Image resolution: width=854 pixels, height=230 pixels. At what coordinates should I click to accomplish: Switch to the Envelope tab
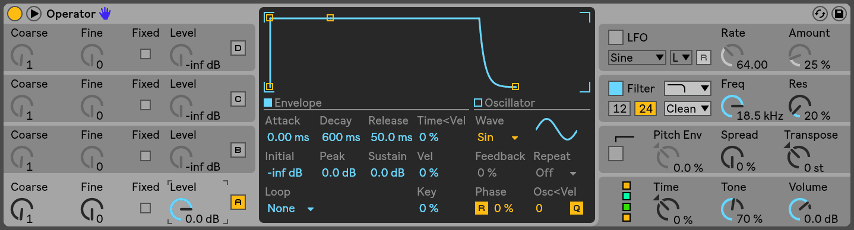tap(293, 103)
